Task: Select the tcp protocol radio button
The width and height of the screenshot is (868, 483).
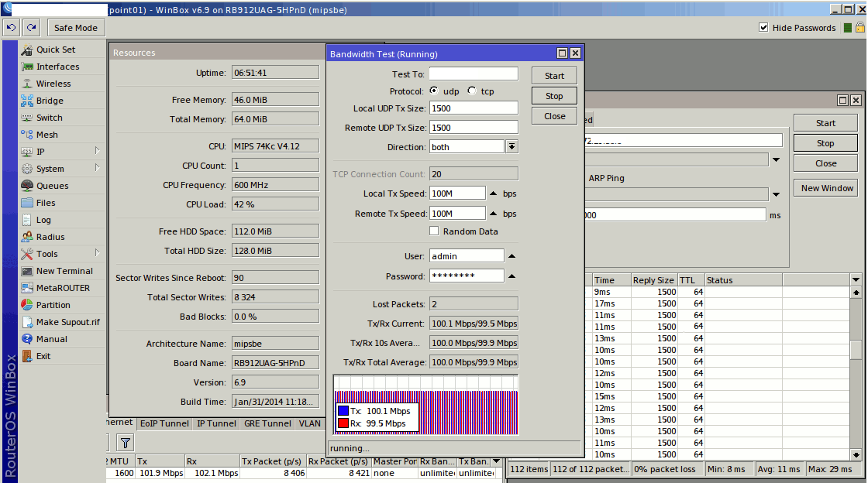Action: click(x=472, y=91)
